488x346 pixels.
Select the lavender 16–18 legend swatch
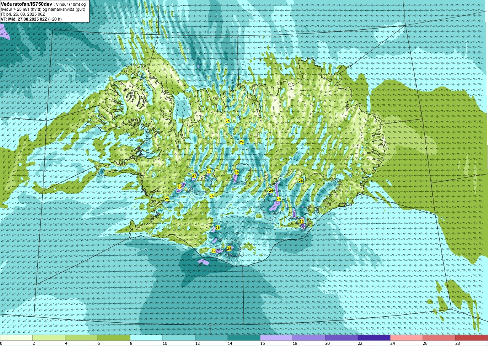click(x=276, y=338)
